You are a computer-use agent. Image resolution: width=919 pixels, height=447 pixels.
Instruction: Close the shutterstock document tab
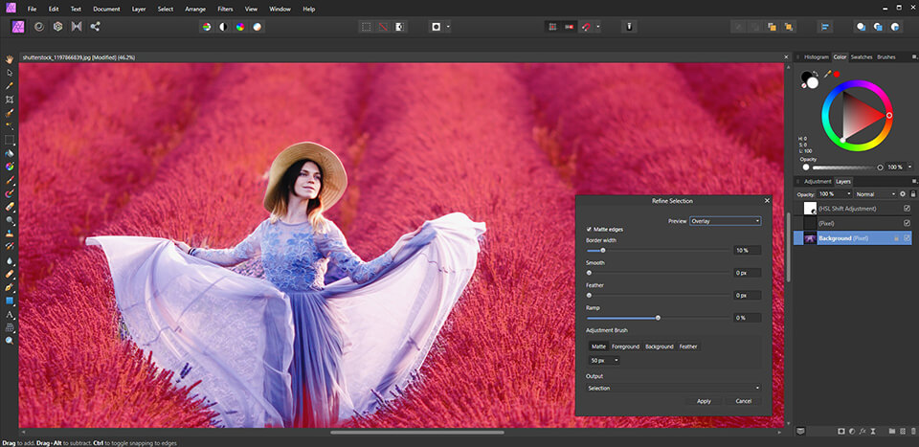coord(787,56)
